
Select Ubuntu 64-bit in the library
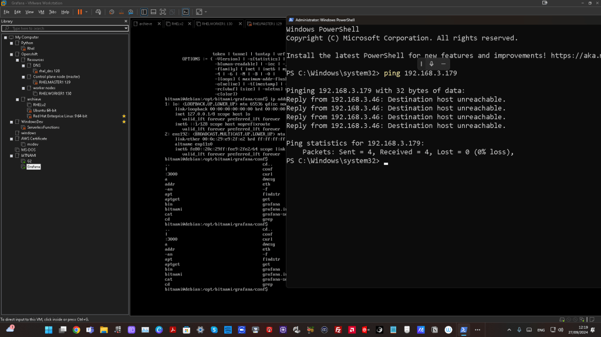coord(45,110)
